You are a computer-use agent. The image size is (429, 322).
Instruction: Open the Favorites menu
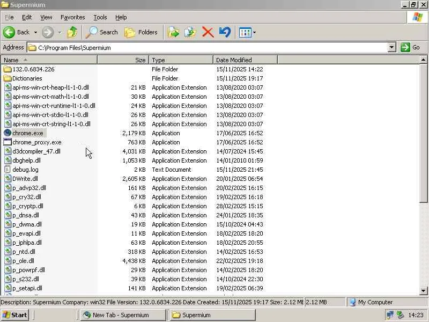pyautogui.click(x=73, y=17)
